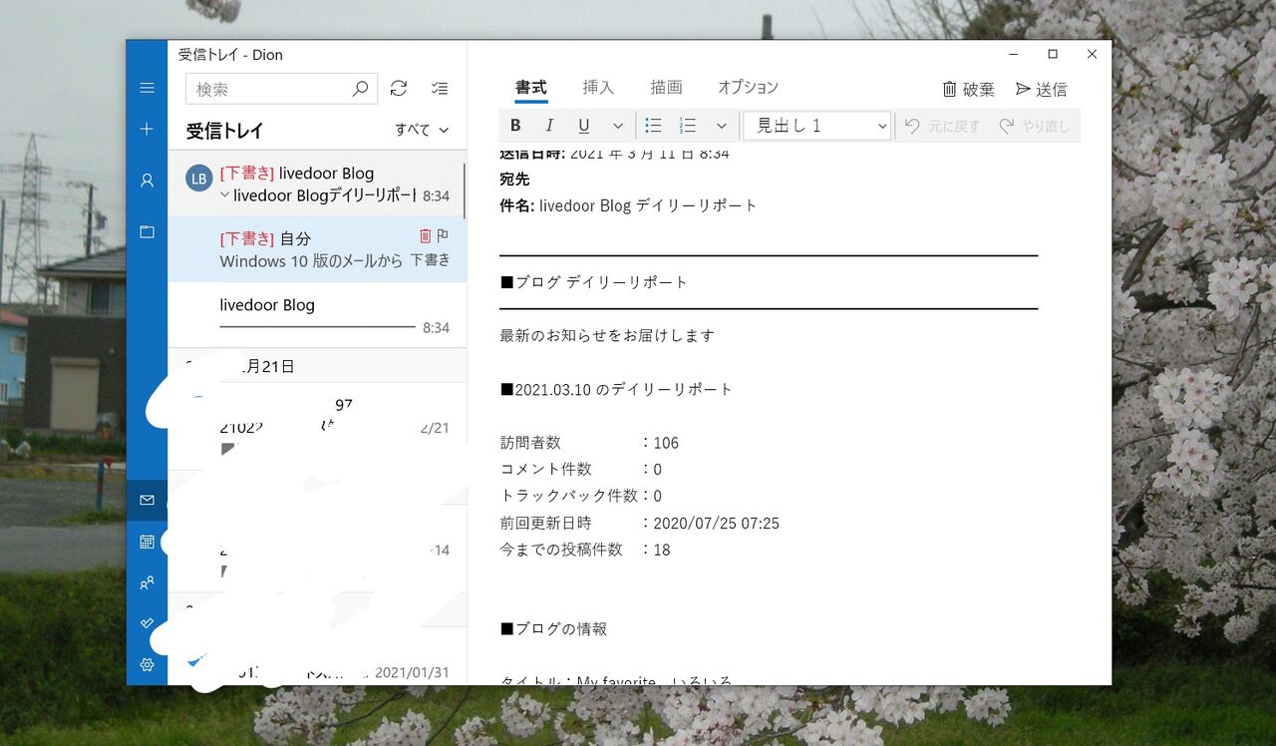1276x746 pixels.
Task: Switch to Mail icon in sidebar
Action: point(147,500)
